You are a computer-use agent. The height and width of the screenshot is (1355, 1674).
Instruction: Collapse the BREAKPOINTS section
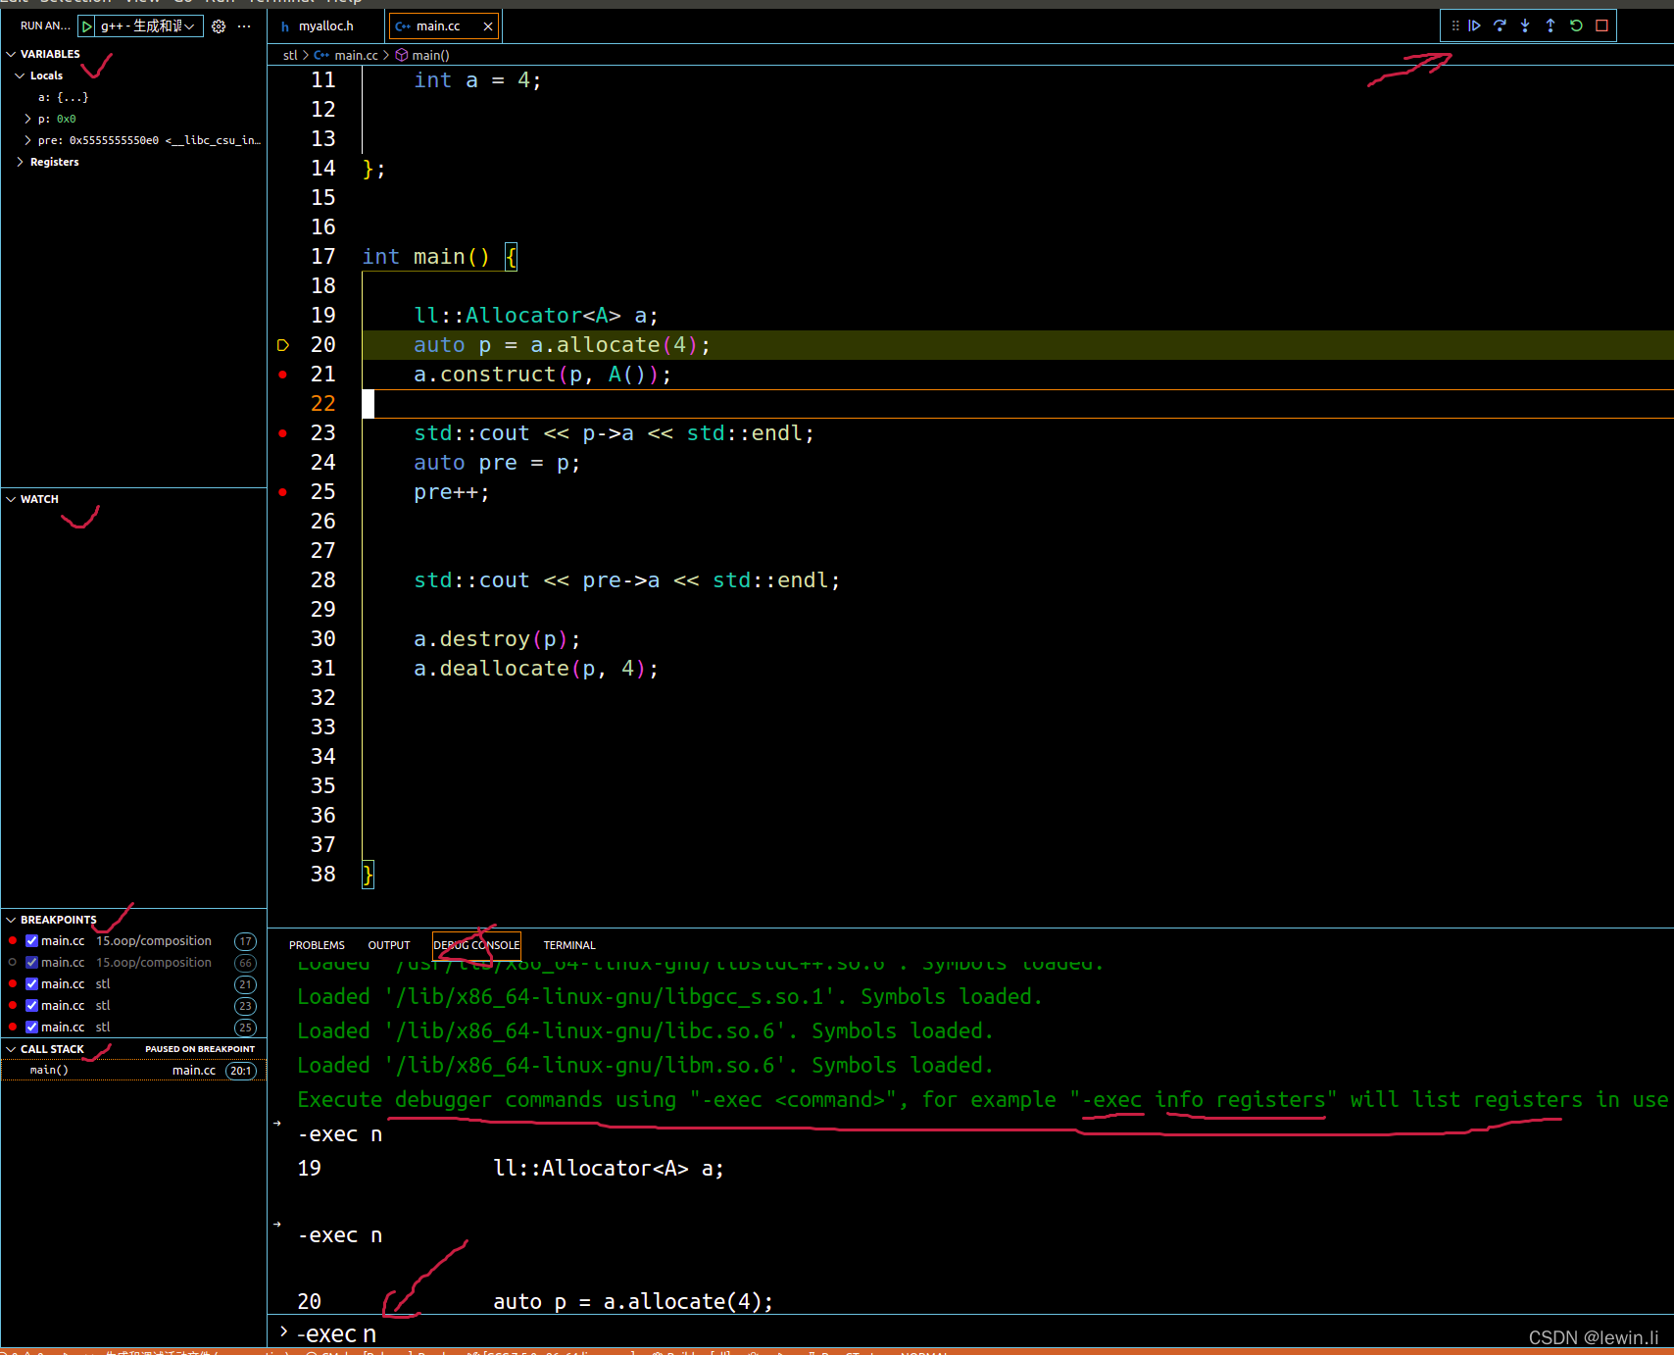point(11,920)
